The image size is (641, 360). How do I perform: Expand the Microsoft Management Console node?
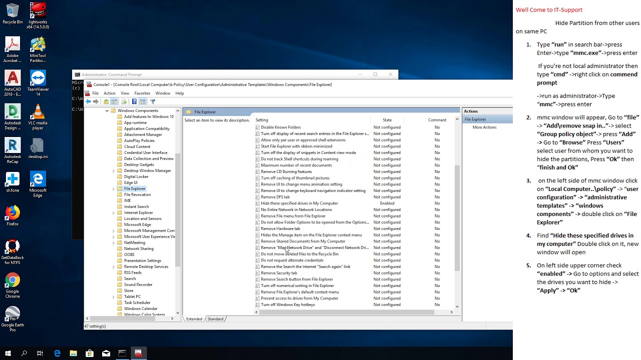(113, 230)
